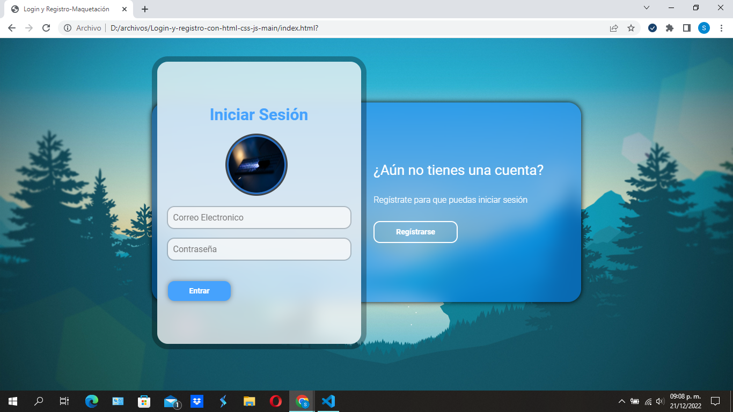733x412 pixels.
Task: Open the browser share icon
Action: (613, 27)
